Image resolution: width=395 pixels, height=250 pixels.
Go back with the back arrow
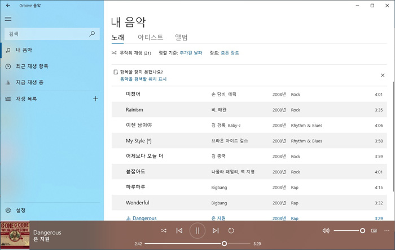[8, 5]
